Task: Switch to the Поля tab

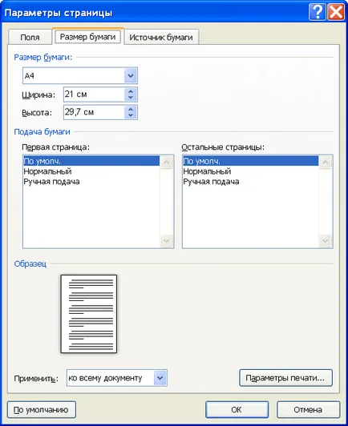Action: [x=30, y=37]
